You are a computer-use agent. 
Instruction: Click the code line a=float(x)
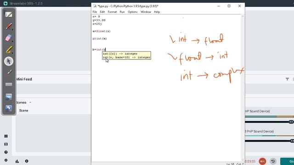(102, 31)
